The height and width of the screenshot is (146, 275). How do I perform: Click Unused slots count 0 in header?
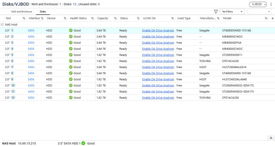click(99, 4)
